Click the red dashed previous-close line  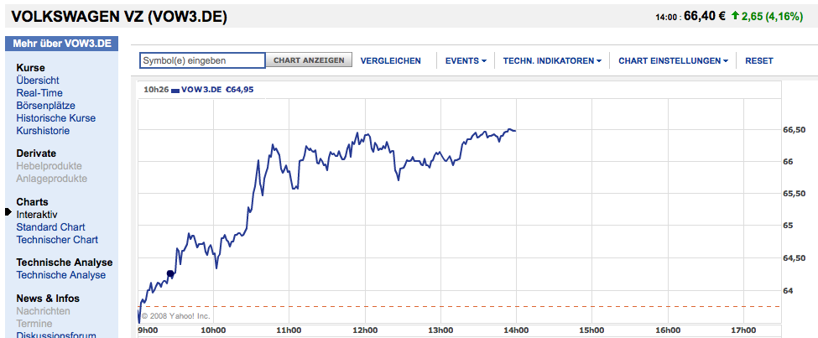tap(459, 307)
